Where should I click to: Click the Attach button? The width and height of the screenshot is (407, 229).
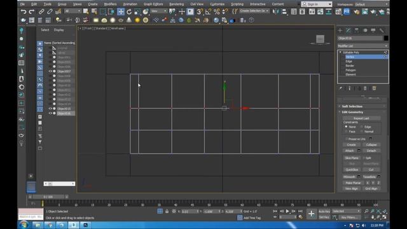[349, 151]
